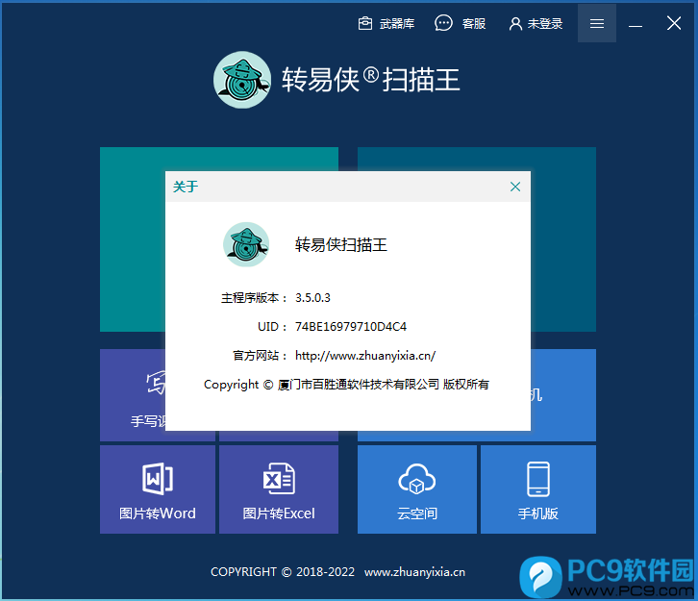The image size is (698, 601).
Task: Open the 图片转Word tile
Action: (x=158, y=489)
